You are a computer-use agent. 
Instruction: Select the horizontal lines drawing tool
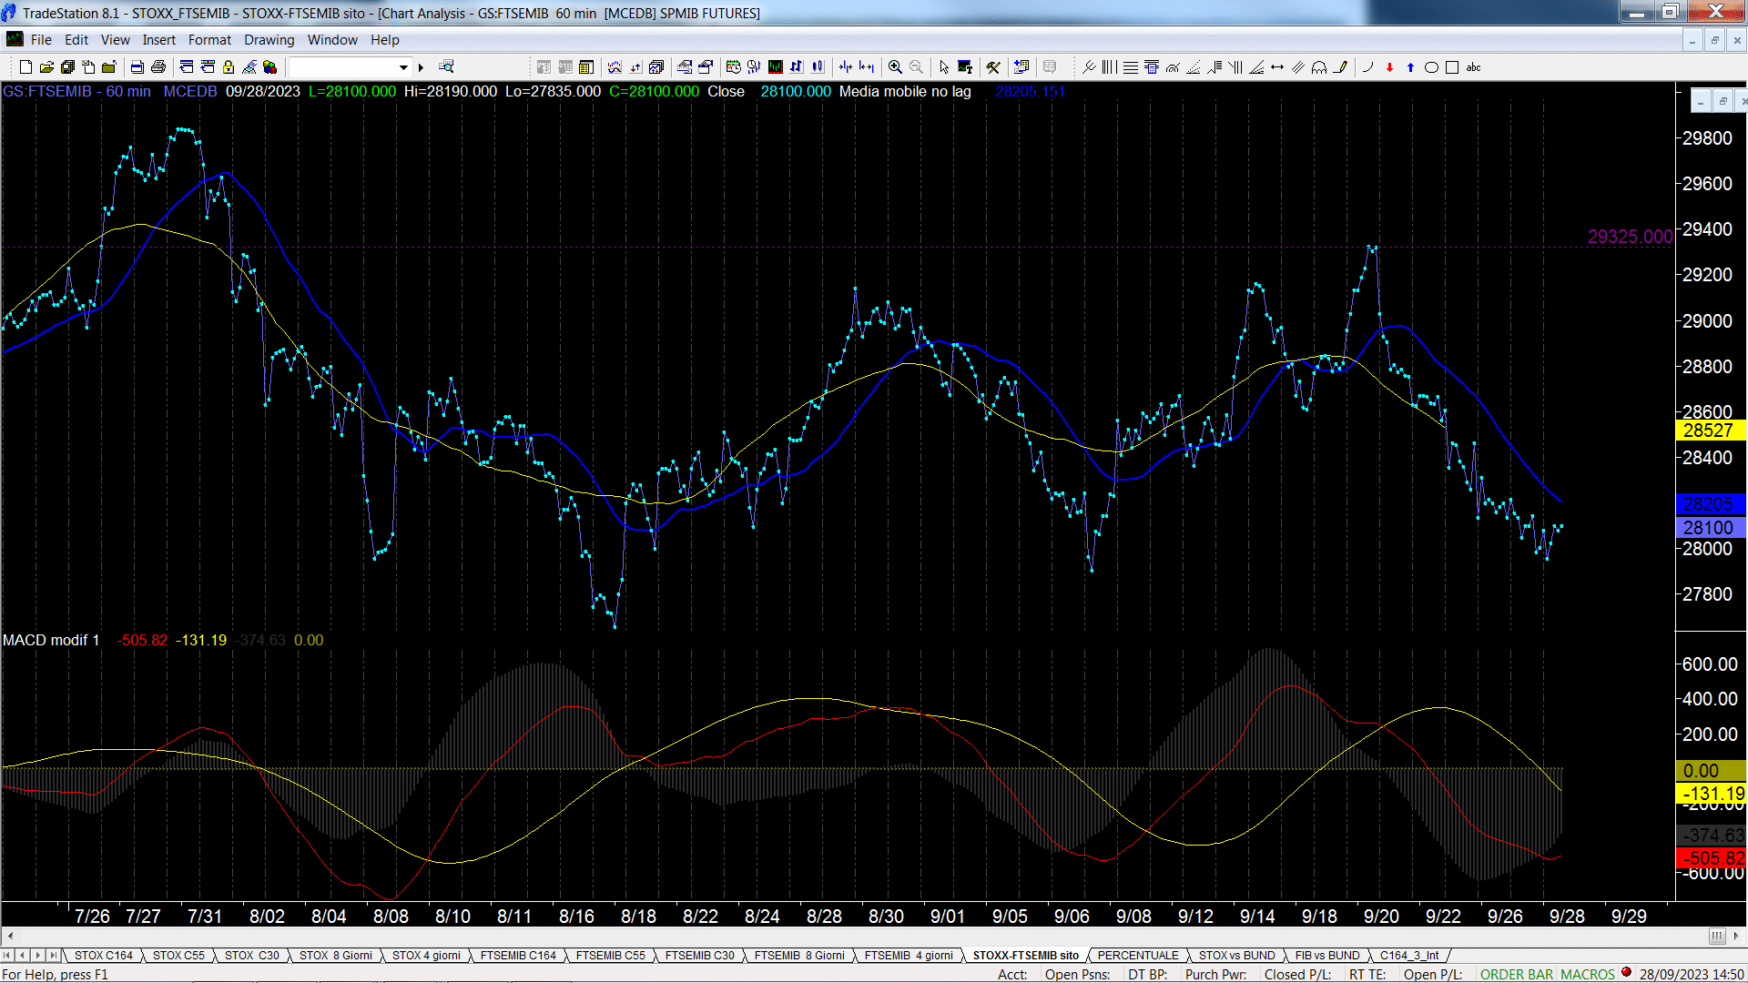click(x=1131, y=66)
